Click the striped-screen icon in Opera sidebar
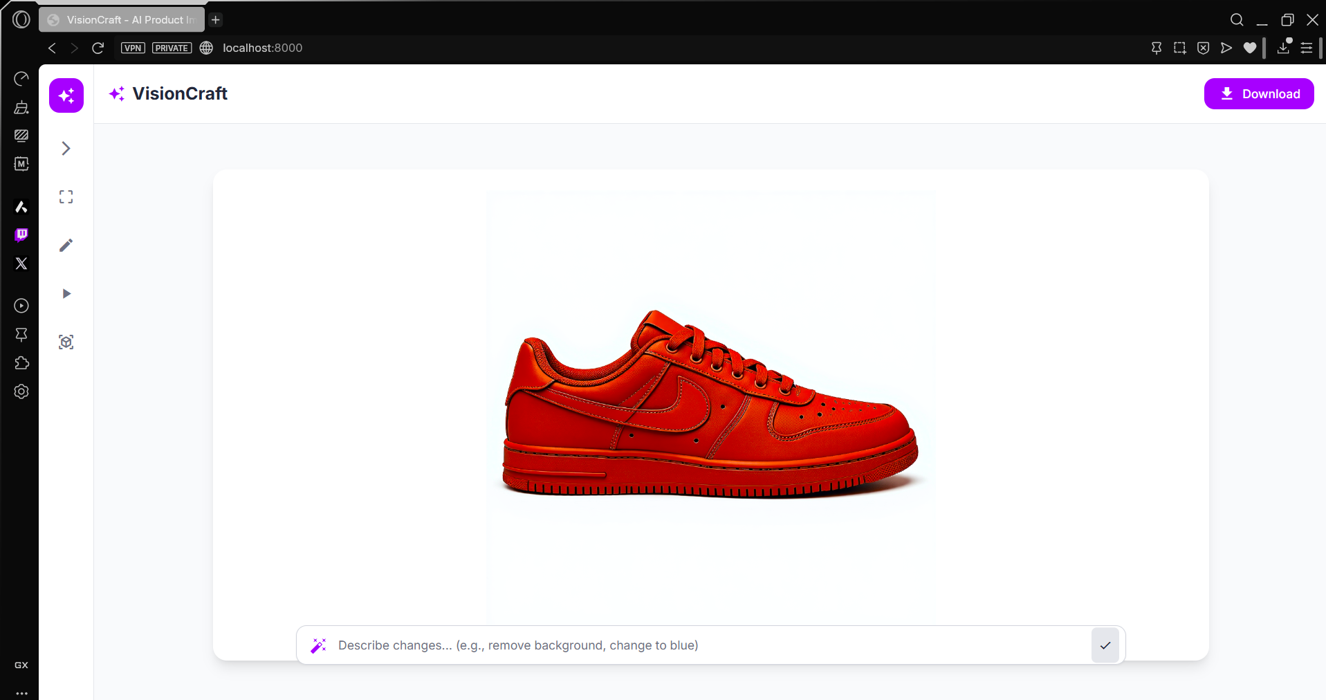Image resolution: width=1326 pixels, height=700 pixels. coord(21,136)
